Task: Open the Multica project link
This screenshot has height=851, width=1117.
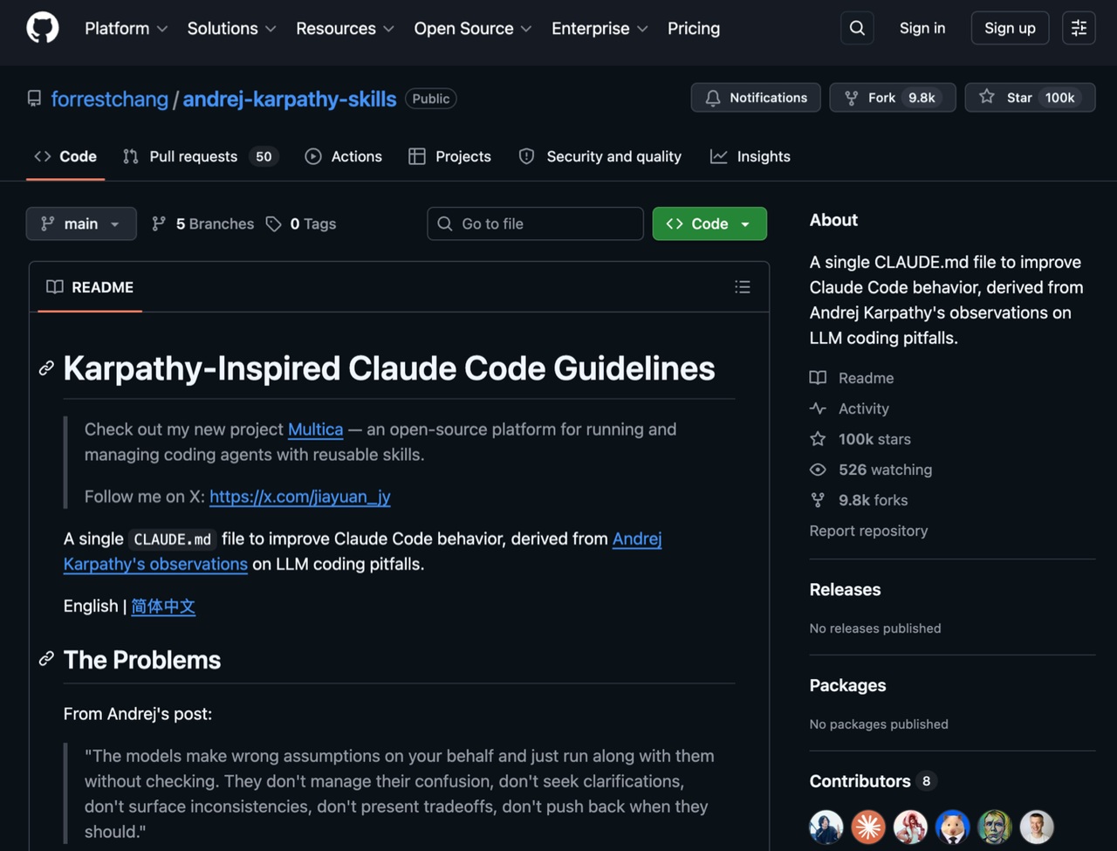Action: coord(315,429)
